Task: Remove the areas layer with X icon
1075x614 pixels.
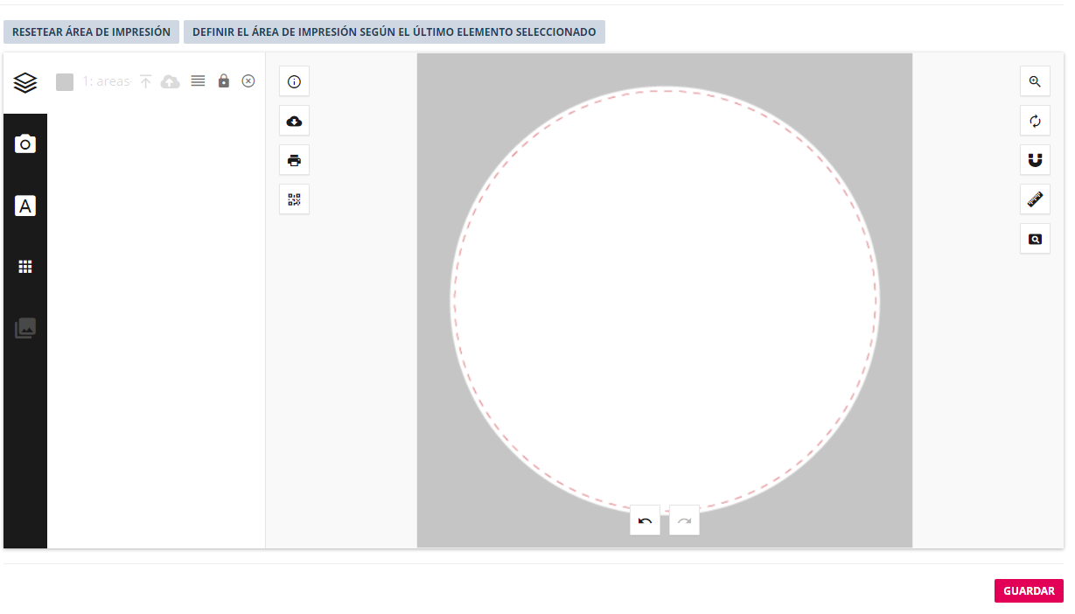Action: 248,81
